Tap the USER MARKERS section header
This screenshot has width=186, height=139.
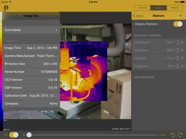point(144,77)
